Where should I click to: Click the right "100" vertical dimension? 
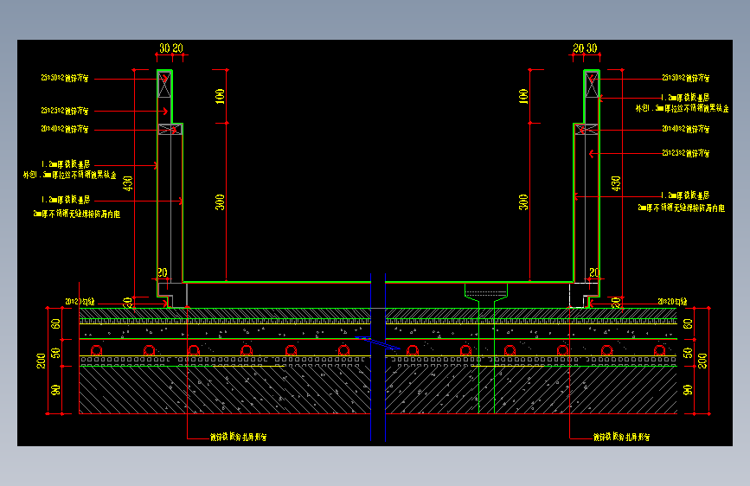coord(523,96)
